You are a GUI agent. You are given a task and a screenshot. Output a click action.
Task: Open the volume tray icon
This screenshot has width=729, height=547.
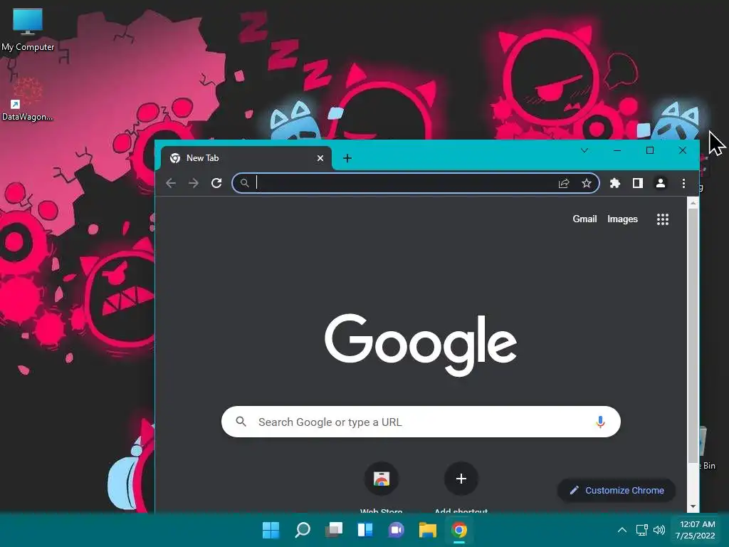(659, 530)
